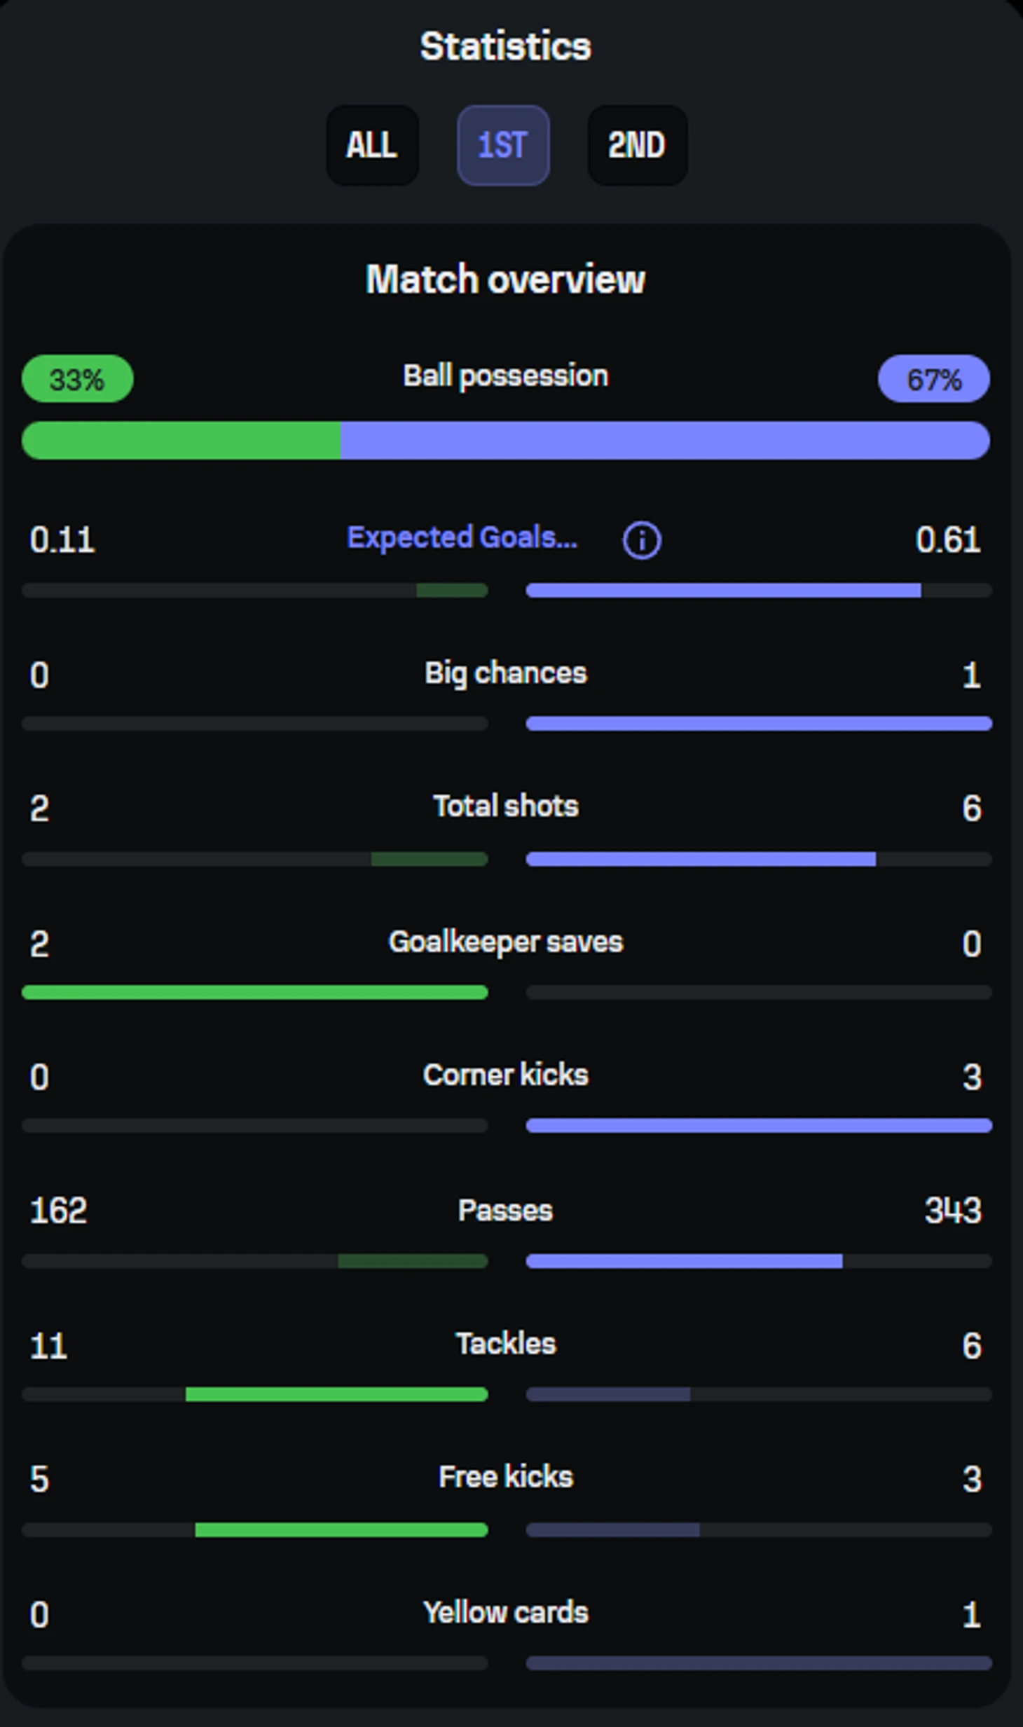
Task: Click the purple Corner kicks bar
Action: coord(758,1126)
